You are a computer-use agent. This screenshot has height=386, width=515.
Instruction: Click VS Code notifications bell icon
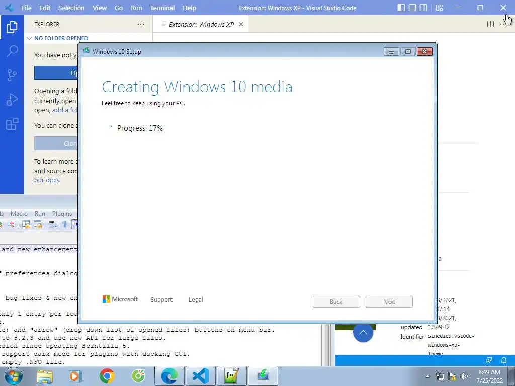(504, 360)
